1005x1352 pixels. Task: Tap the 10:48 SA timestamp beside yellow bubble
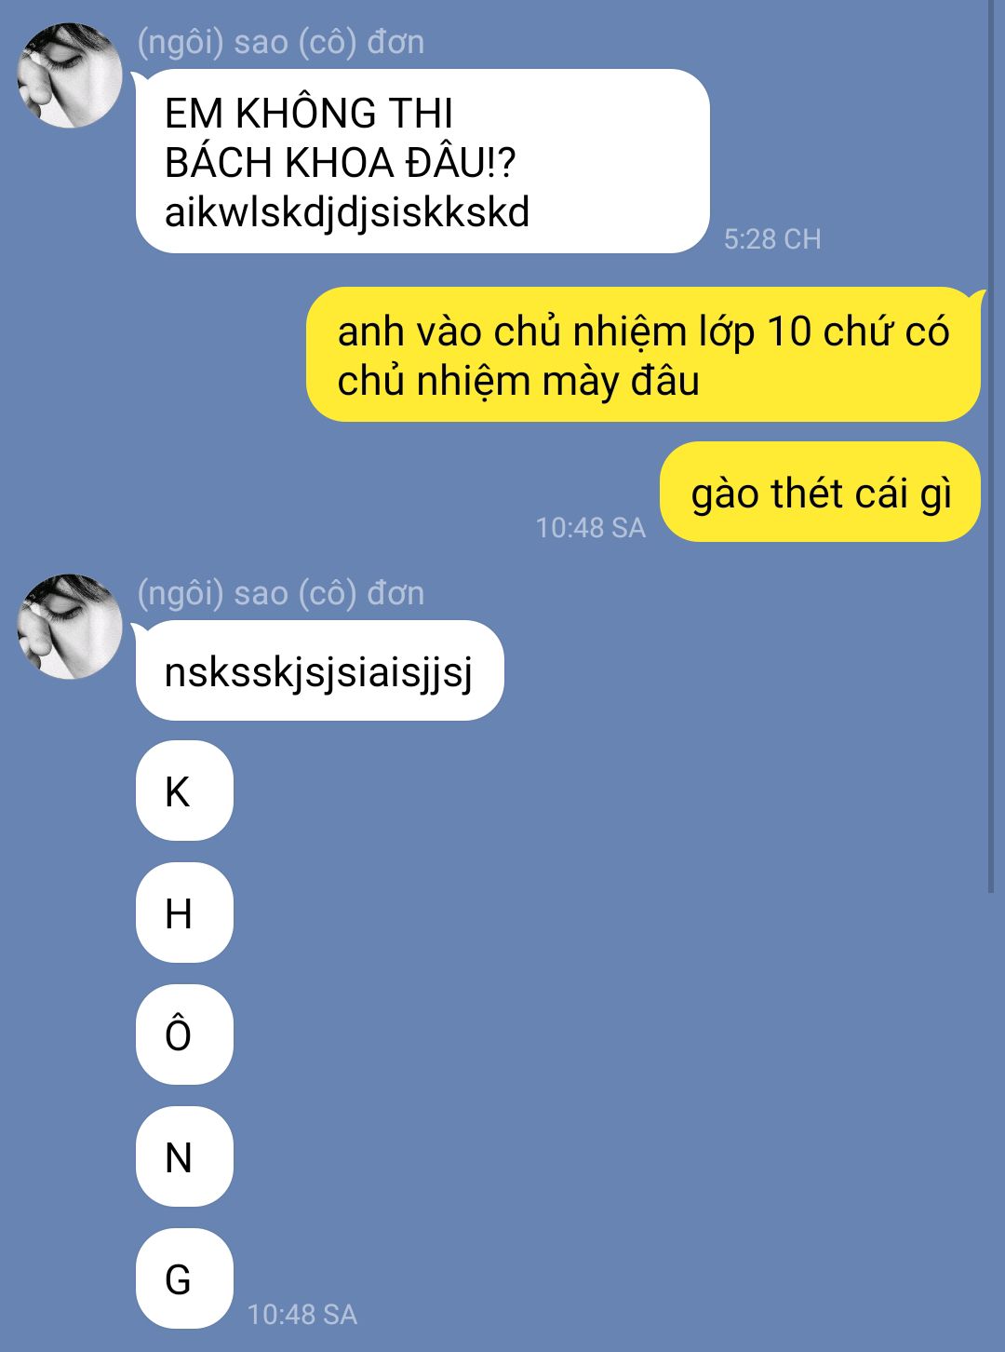click(590, 528)
